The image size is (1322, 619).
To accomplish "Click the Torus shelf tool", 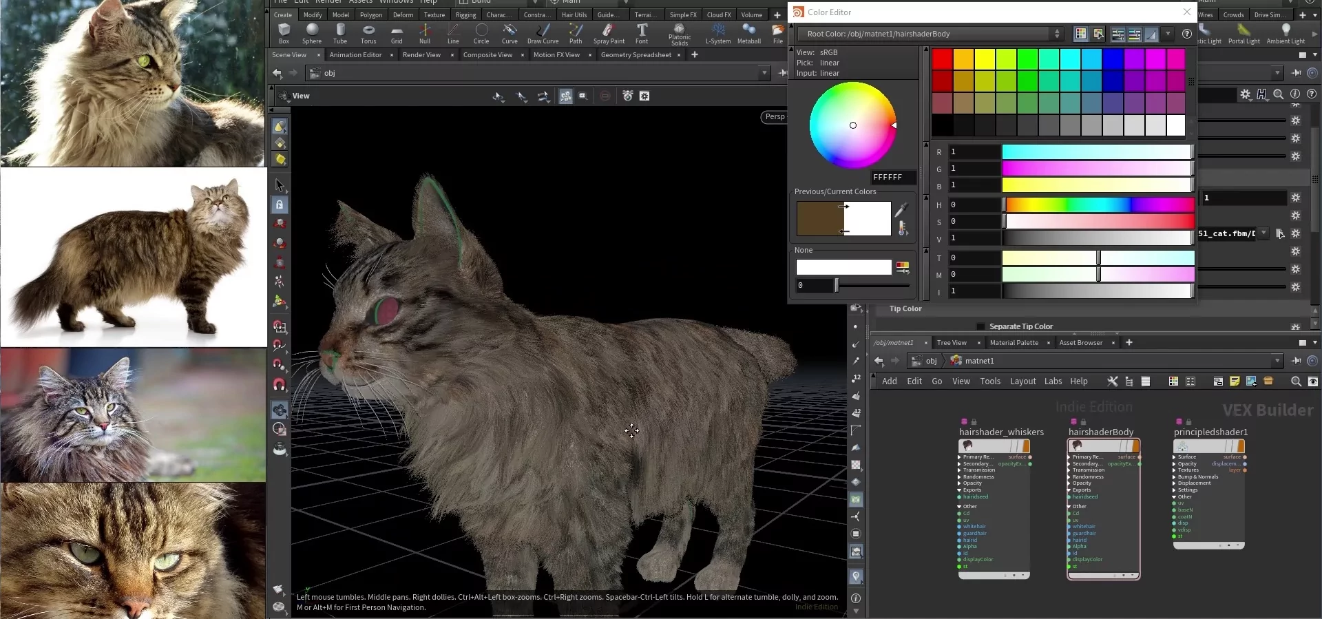I will coord(368,33).
